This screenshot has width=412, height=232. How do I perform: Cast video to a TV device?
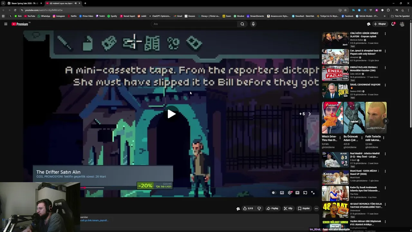(305, 193)
